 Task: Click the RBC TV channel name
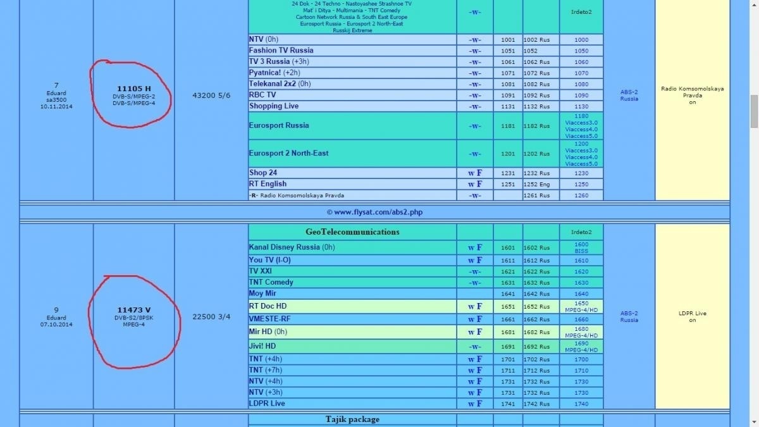(262, 95)
